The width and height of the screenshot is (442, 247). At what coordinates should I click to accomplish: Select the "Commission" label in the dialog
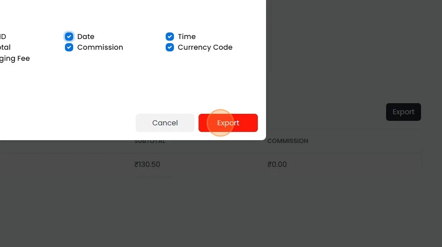click(100, 47)
